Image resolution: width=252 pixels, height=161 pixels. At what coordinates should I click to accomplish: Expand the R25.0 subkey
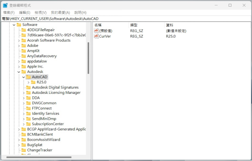[x=28, y=82]
